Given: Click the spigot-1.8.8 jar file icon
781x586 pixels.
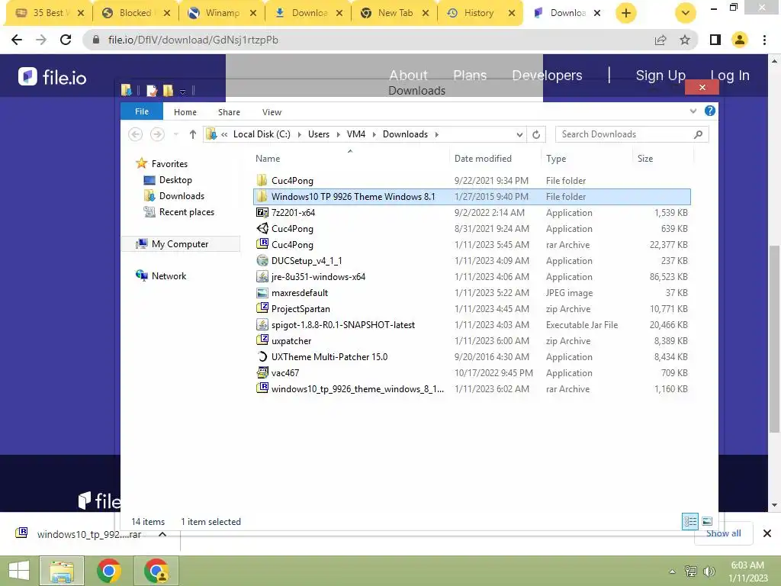Looking at the screenshot, I should tap(262, 324).
